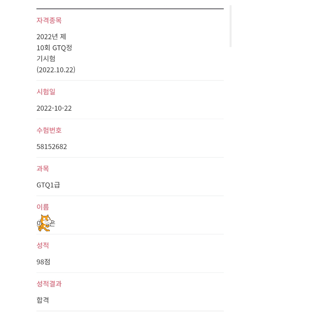The image size is (313, 313).
Task: Click the (2022.10.22) date text
Action: click(x=56, y=70)
